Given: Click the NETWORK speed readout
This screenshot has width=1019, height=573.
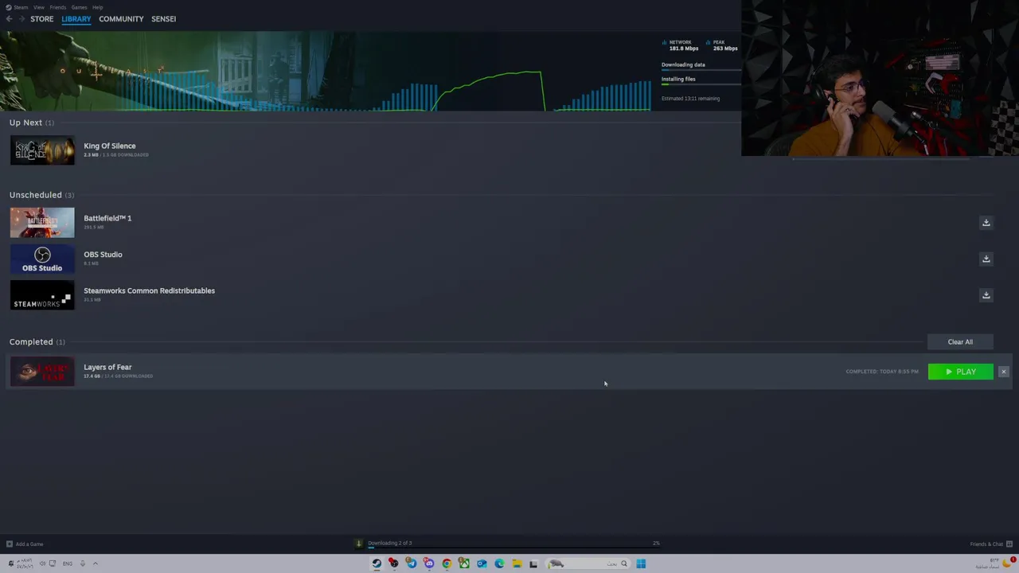Looking at the screenshot, I should point(681,45).
